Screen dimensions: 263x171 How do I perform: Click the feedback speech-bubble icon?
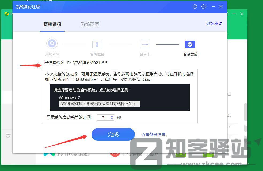click(195, 7)
